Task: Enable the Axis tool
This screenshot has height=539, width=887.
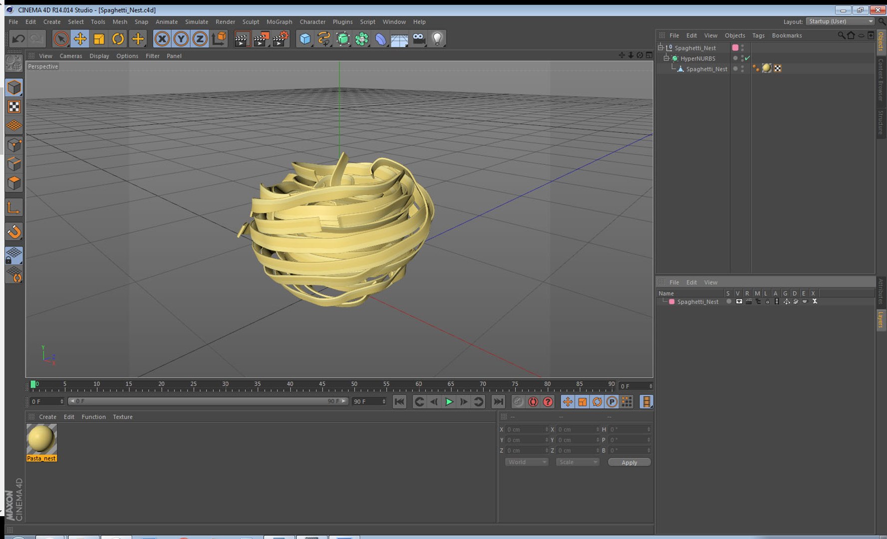Action: point(14,208)
